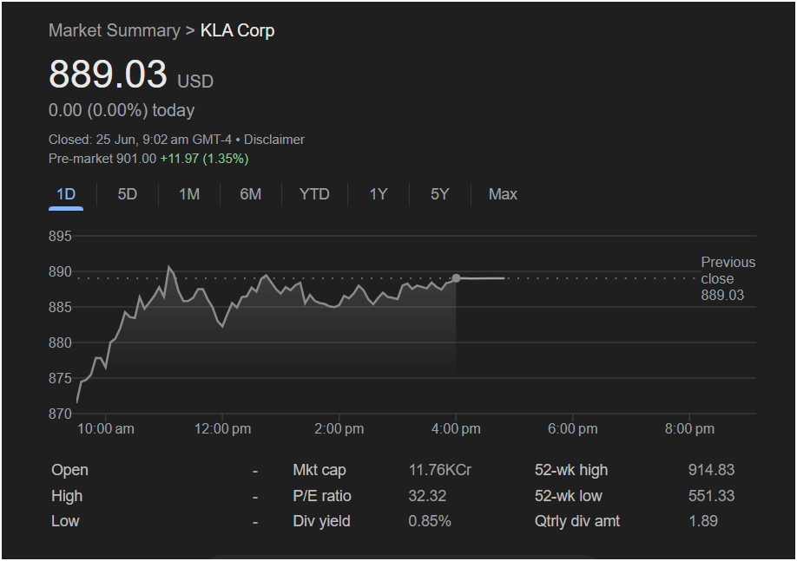This screenshot has width=797, height=561.
Task: Switch to the 5D chart tab
Action: 127,194
